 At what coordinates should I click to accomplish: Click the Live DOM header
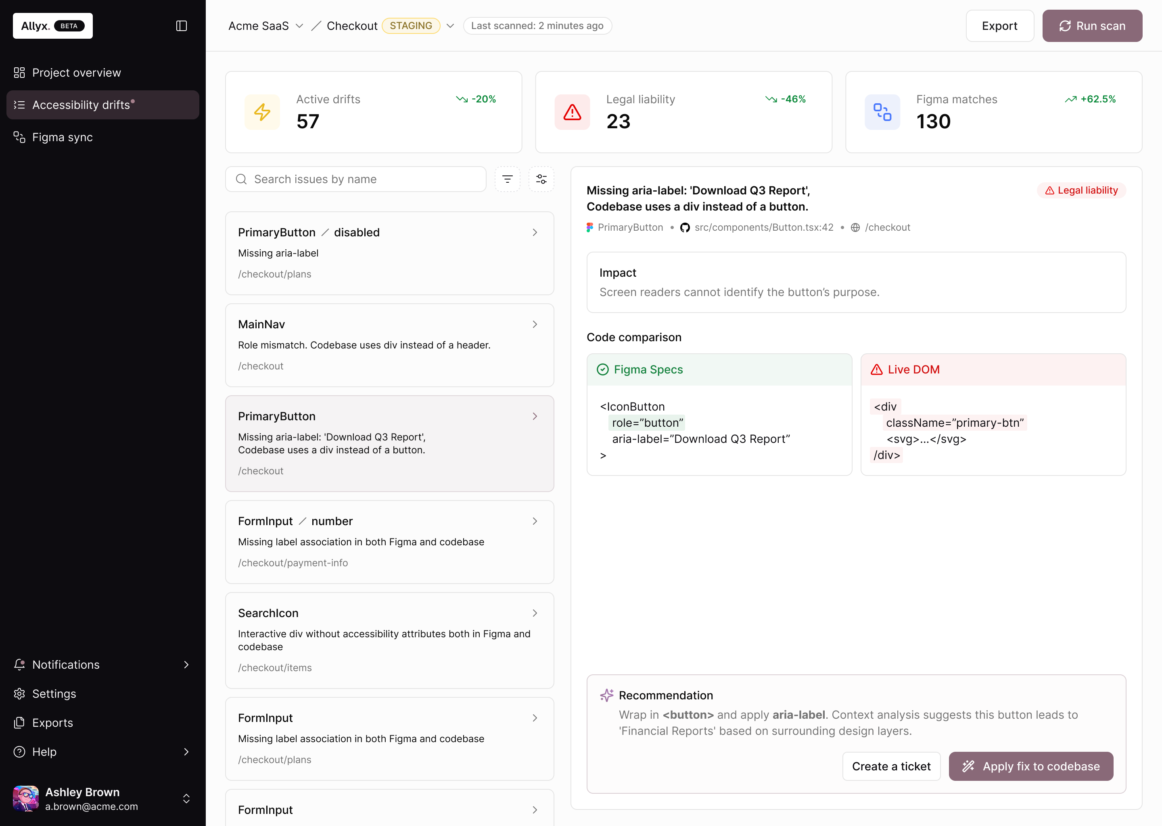point(993,370)
